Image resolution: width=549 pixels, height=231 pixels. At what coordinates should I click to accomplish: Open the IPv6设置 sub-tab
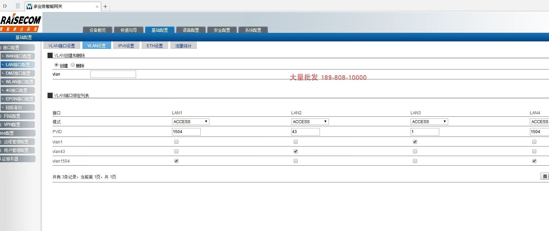(x=126, y=46)
